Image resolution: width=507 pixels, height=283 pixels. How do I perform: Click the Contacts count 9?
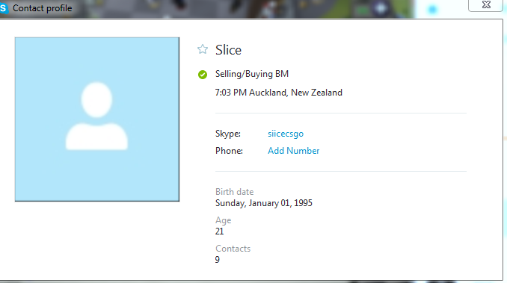tap(218, 260)
